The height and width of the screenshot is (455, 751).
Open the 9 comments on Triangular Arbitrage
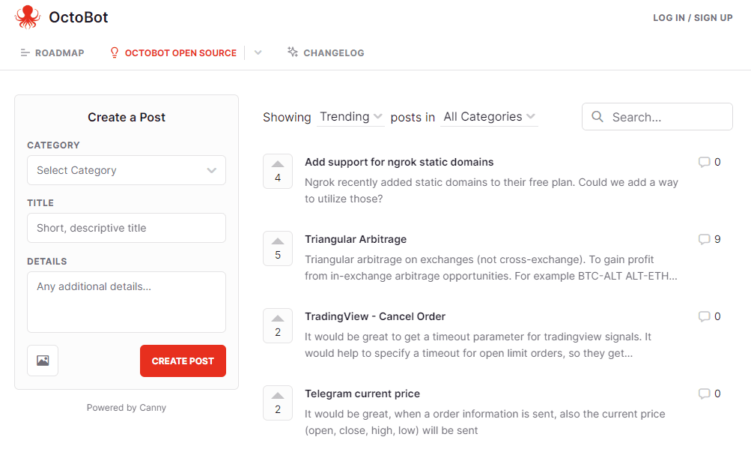coord(709,239)
